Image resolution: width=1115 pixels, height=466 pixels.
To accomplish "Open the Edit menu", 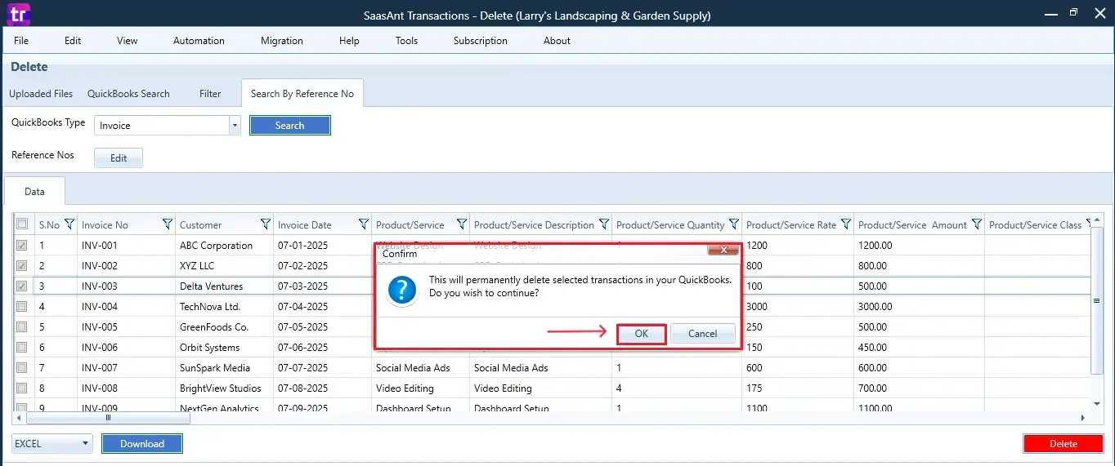I will click(x=73, y=41).
